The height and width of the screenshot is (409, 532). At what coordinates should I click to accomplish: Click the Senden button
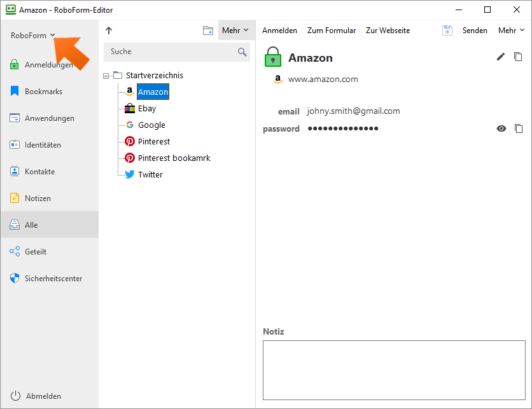pos(475,31)
